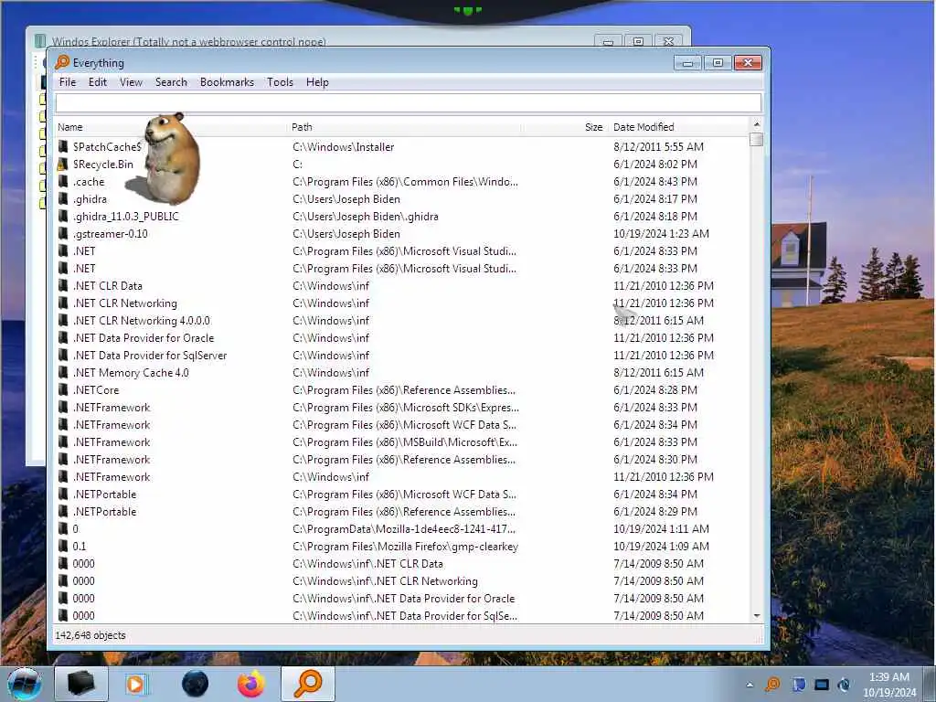Click the folder icon next to .ghidra

(x=63, y=198)
